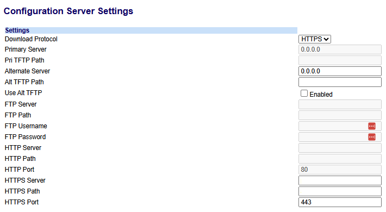
Task: Click the HTTPS Port field showing 443
Action: click(x=340, y=202)
